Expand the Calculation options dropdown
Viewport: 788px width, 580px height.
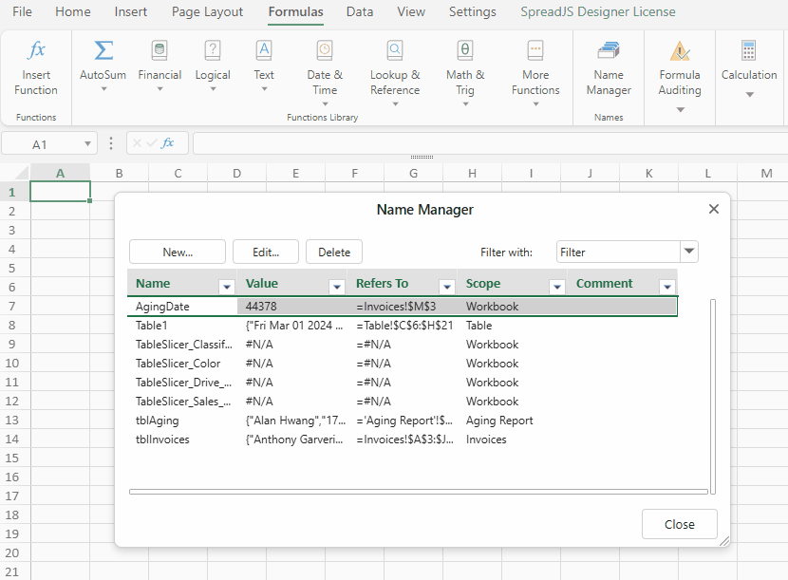(x=749, y=94)
